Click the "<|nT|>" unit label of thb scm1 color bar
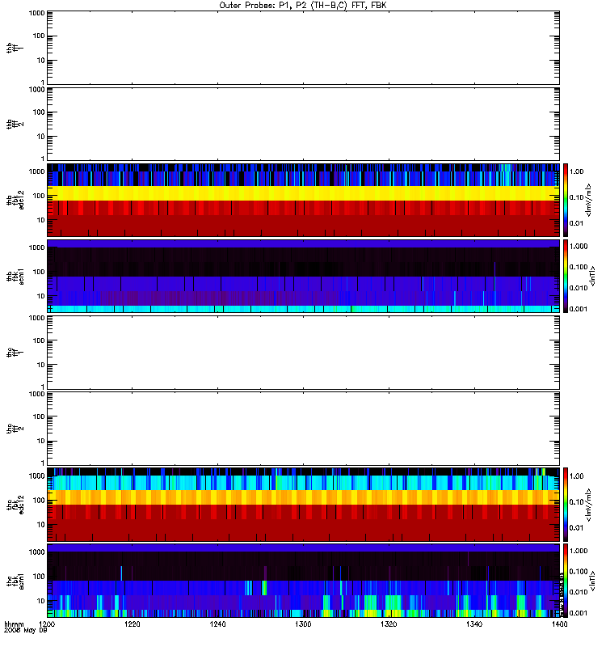The image size is (606, 647). click(593, 276)
